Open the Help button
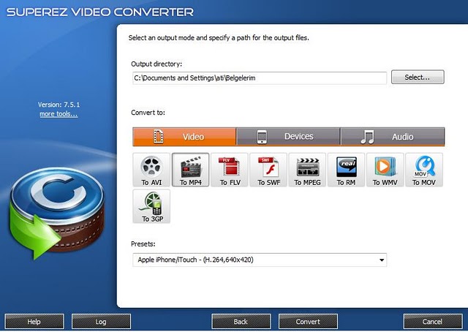468x332 pixels. (34, 322)
